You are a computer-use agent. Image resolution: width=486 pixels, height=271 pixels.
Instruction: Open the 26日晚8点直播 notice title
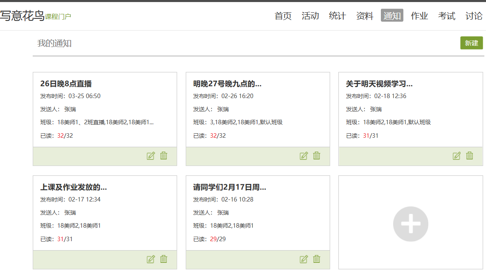click(x=66, y=84)
